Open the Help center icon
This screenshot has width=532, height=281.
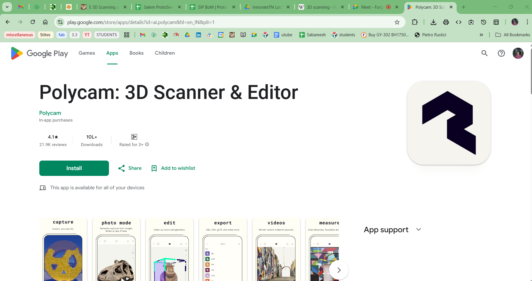(501, 53)
